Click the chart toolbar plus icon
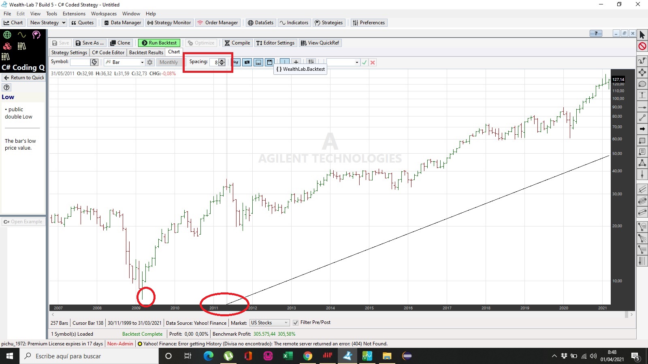This screenshot has height=364, width=648. pyautogui.click(x=296, y=62)
